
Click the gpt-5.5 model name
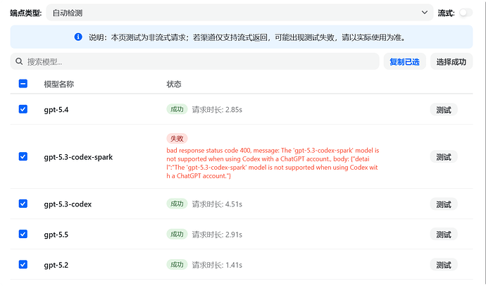[56, 235]
